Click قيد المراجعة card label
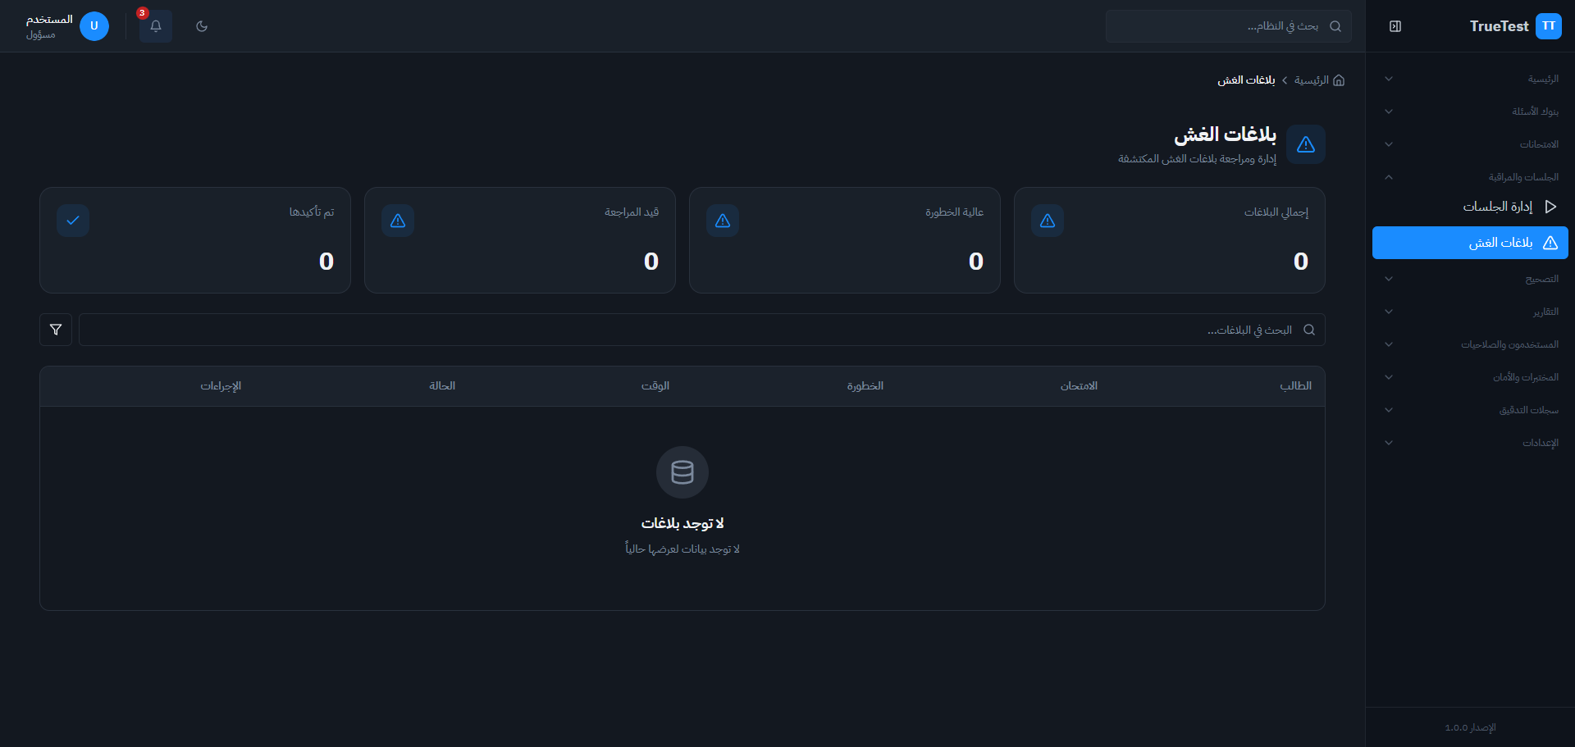This screenshot has height=747, width=1575. point(632,212)
